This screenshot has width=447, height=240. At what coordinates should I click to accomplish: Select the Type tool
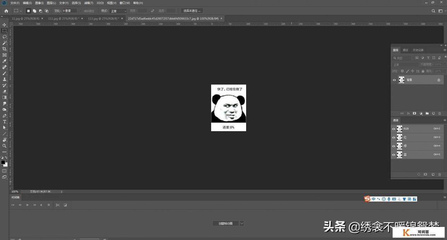pos(4,122)
